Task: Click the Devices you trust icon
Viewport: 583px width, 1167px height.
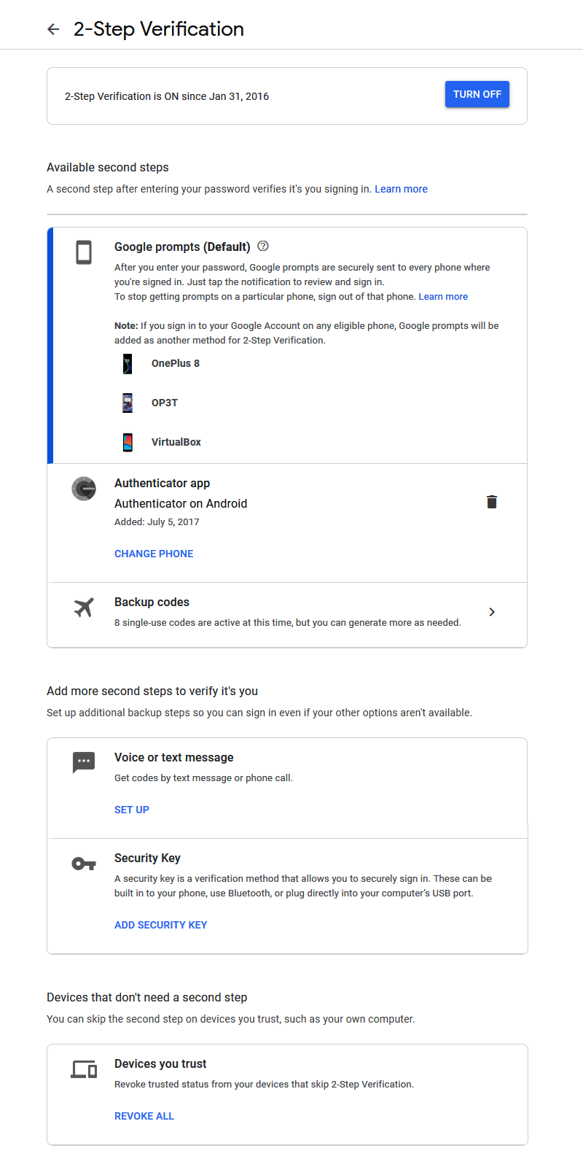Action: [x=84, y=1069]
